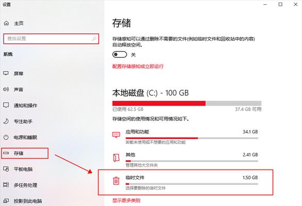Show more categories (显示更多类别) link
The height and width of the screenshot is (206, 302).
pyautogui.click(x=126, y=200)
